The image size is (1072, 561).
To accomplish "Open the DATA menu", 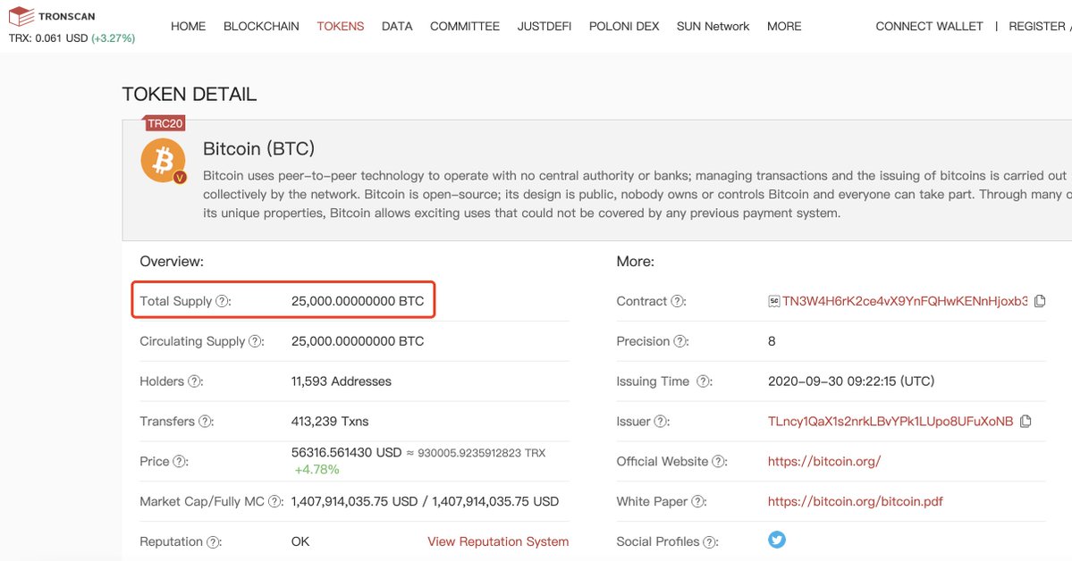I will tap(397, 26).
